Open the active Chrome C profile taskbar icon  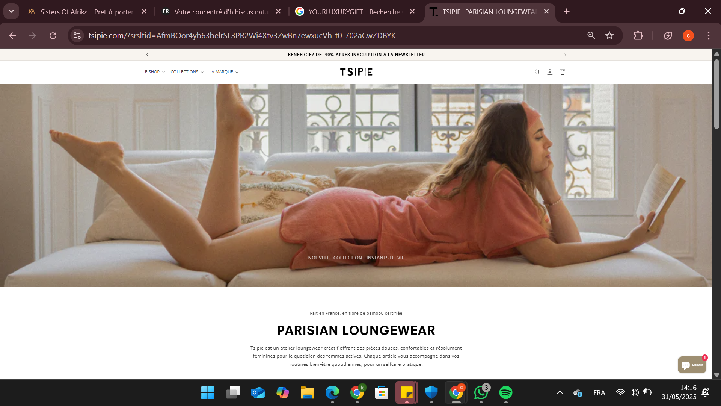tap(456, 393)
